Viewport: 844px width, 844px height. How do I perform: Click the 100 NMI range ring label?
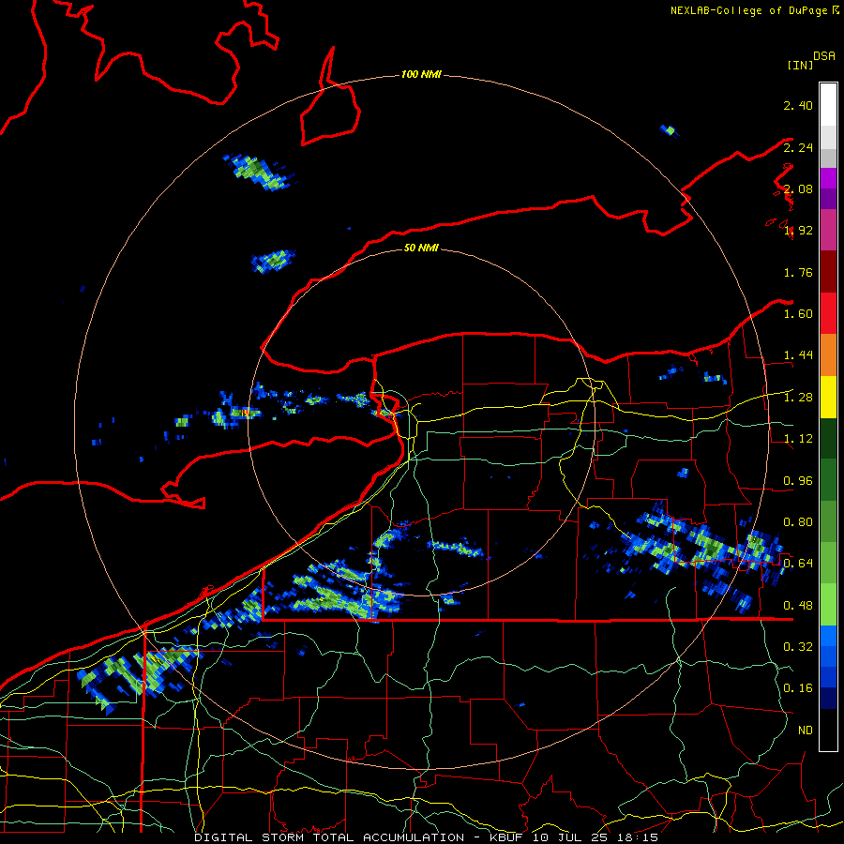tap(421, 74)
